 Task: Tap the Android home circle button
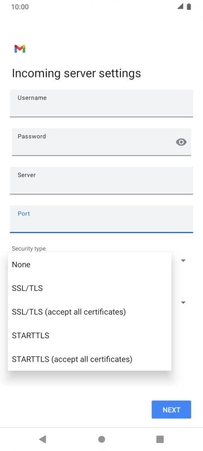tap(102, 439)
